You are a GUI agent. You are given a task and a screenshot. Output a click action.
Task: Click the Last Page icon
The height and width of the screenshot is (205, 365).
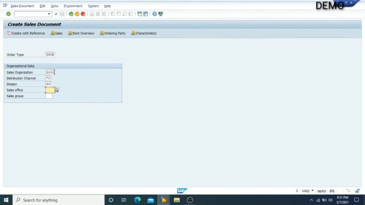pos(131,14)
